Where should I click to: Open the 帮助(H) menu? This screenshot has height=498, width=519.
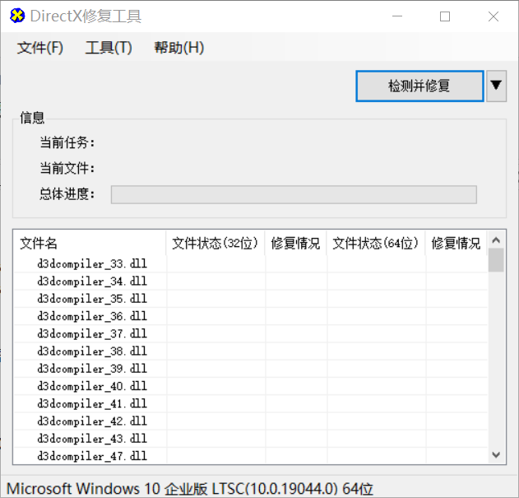(x=178, y=48)
